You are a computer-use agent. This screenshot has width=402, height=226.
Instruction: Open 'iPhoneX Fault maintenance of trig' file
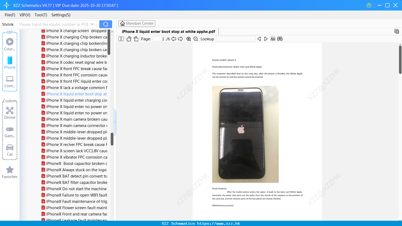tap(74, 202)
